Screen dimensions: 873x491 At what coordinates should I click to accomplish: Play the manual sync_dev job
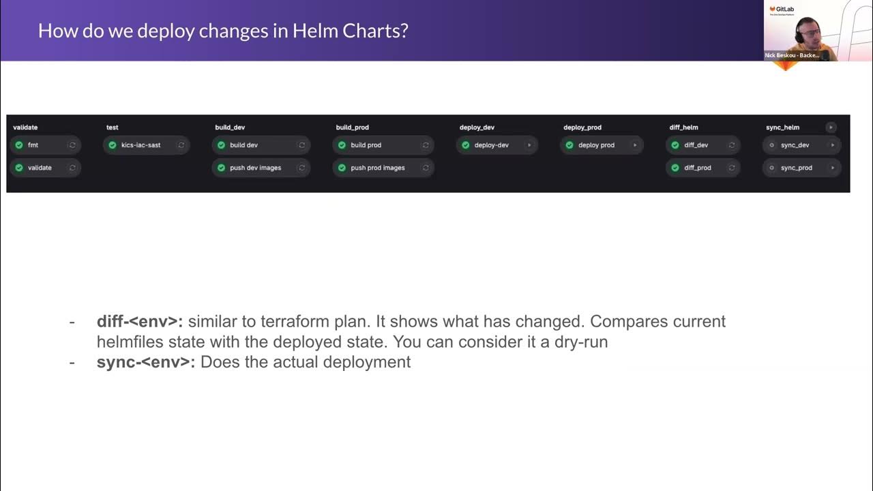point(832,145)
